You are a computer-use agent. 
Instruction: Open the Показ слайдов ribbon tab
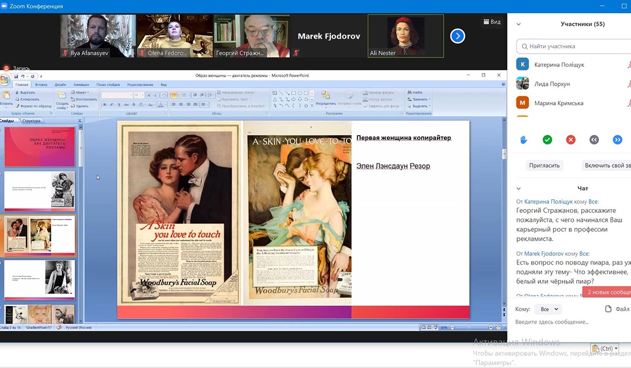pos(108,85)
